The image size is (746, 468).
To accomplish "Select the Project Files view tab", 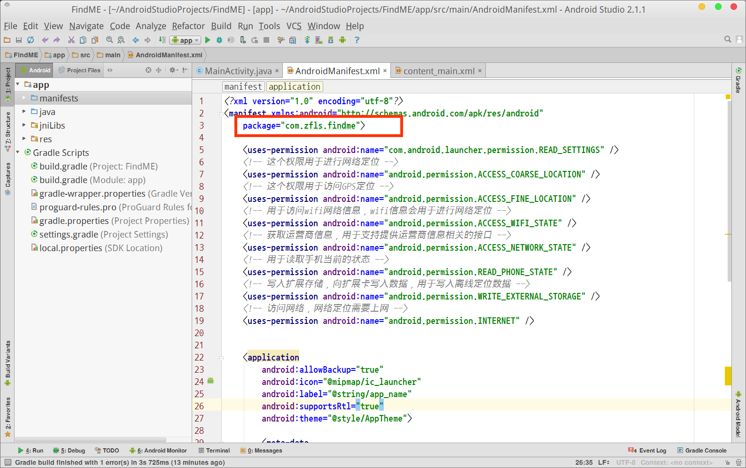I will click(79, 70).
